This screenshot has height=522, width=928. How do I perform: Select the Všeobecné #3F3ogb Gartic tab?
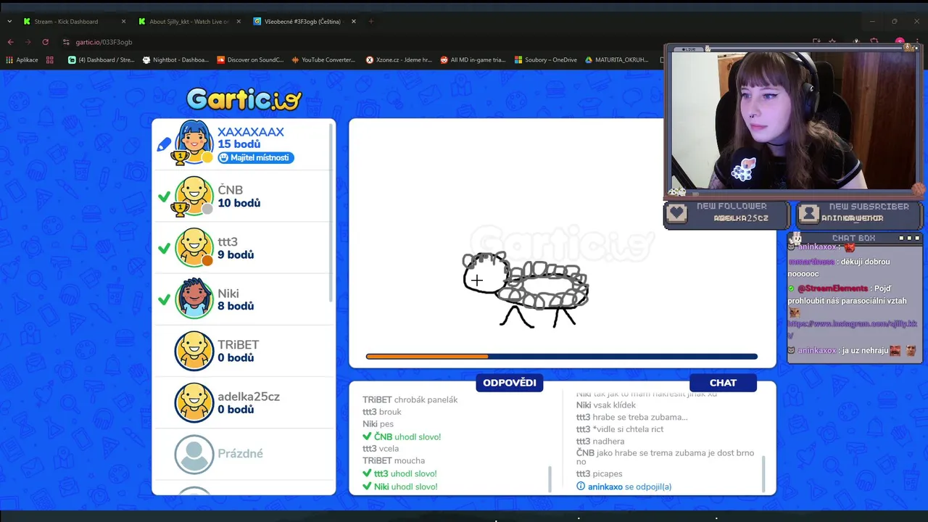[x=304, y=22]
